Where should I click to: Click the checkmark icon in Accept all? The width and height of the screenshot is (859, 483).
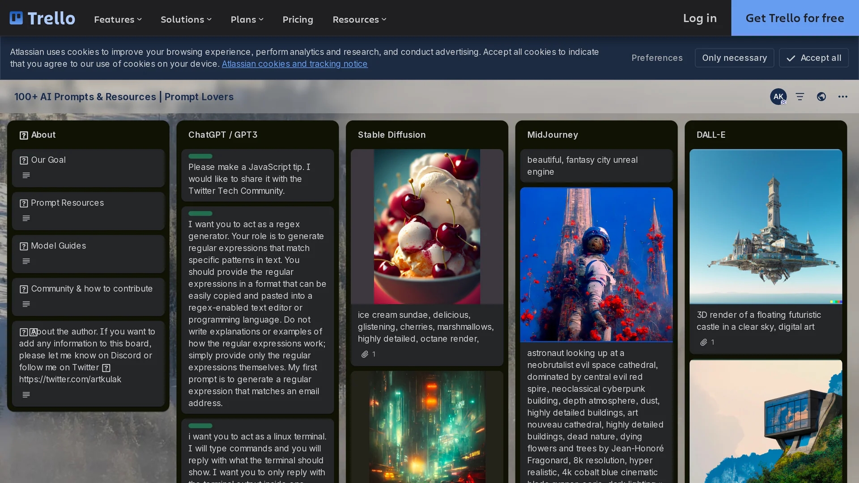click(791, 58)
